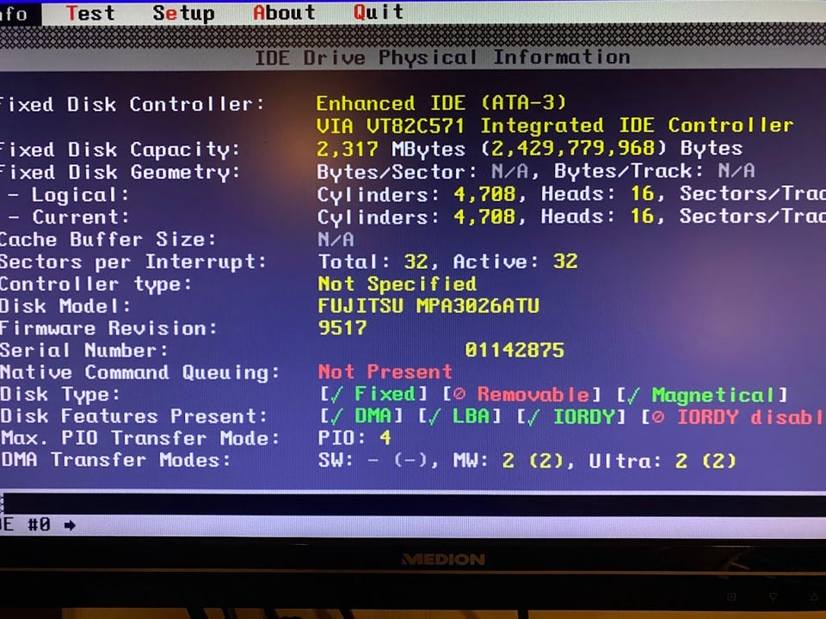
Task: Click the Max. PIO Transfer Mode label
Action: point(139,438)
